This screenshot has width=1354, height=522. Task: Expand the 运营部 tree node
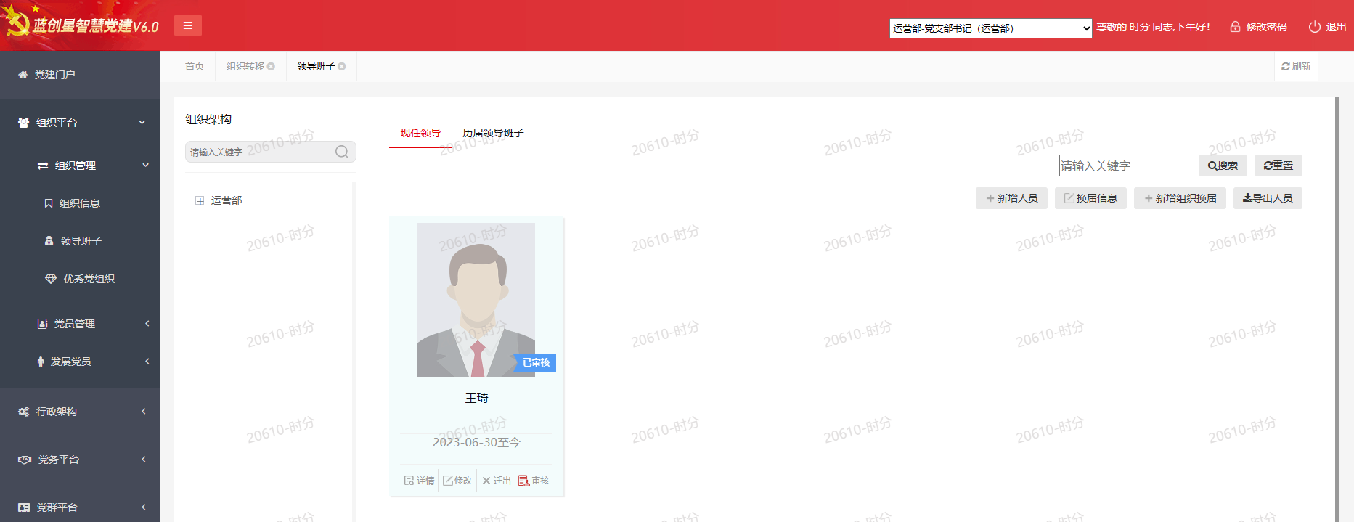coord(200,200)
